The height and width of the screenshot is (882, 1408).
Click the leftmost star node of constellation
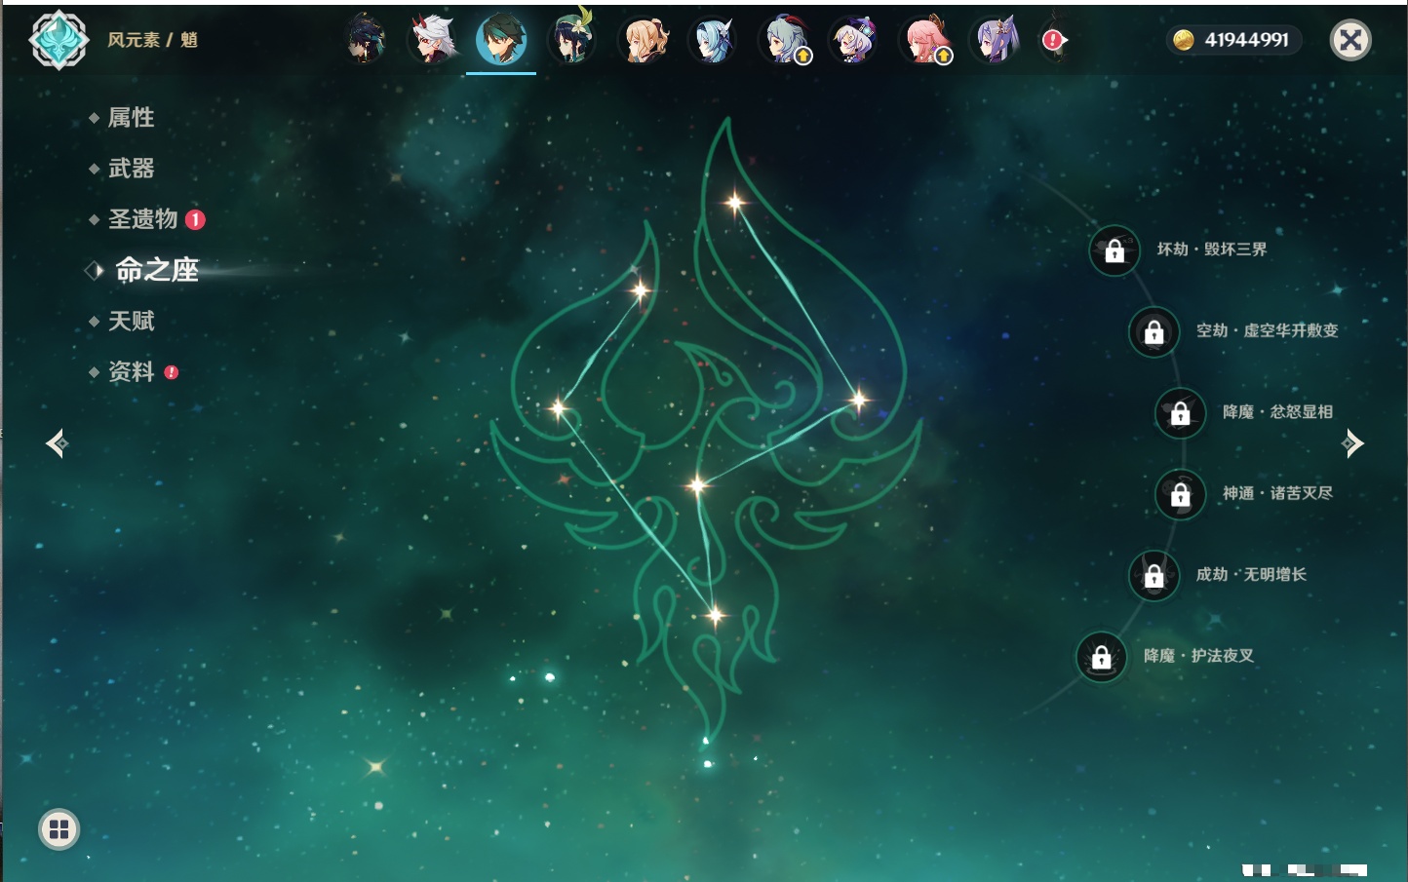coord(559,407)
